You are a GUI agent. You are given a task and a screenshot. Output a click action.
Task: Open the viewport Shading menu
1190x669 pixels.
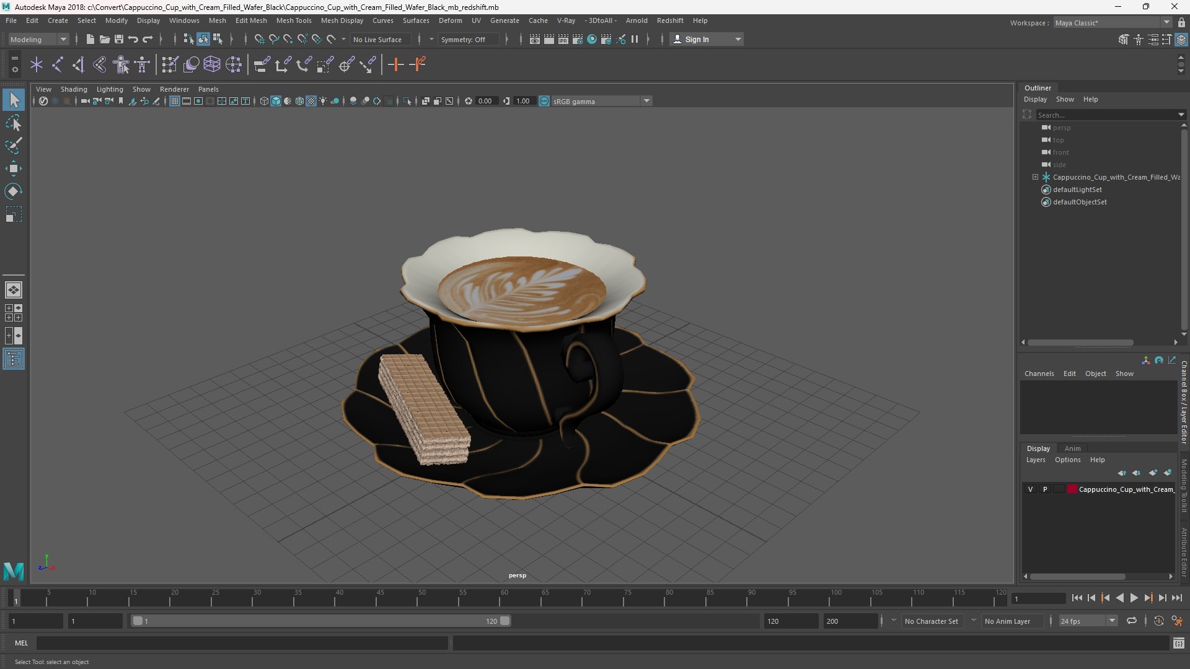pyautogui.click(x=74, y=89)
